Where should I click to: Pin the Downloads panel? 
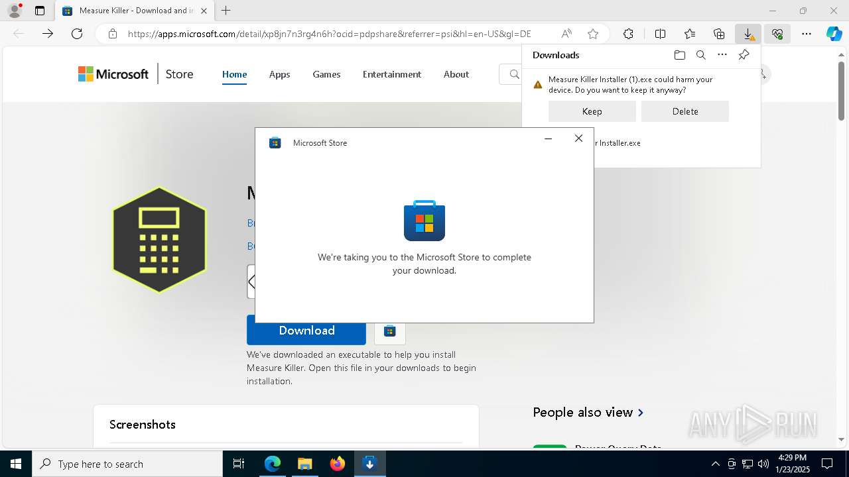pyautogui.click(x=744, y=55)
